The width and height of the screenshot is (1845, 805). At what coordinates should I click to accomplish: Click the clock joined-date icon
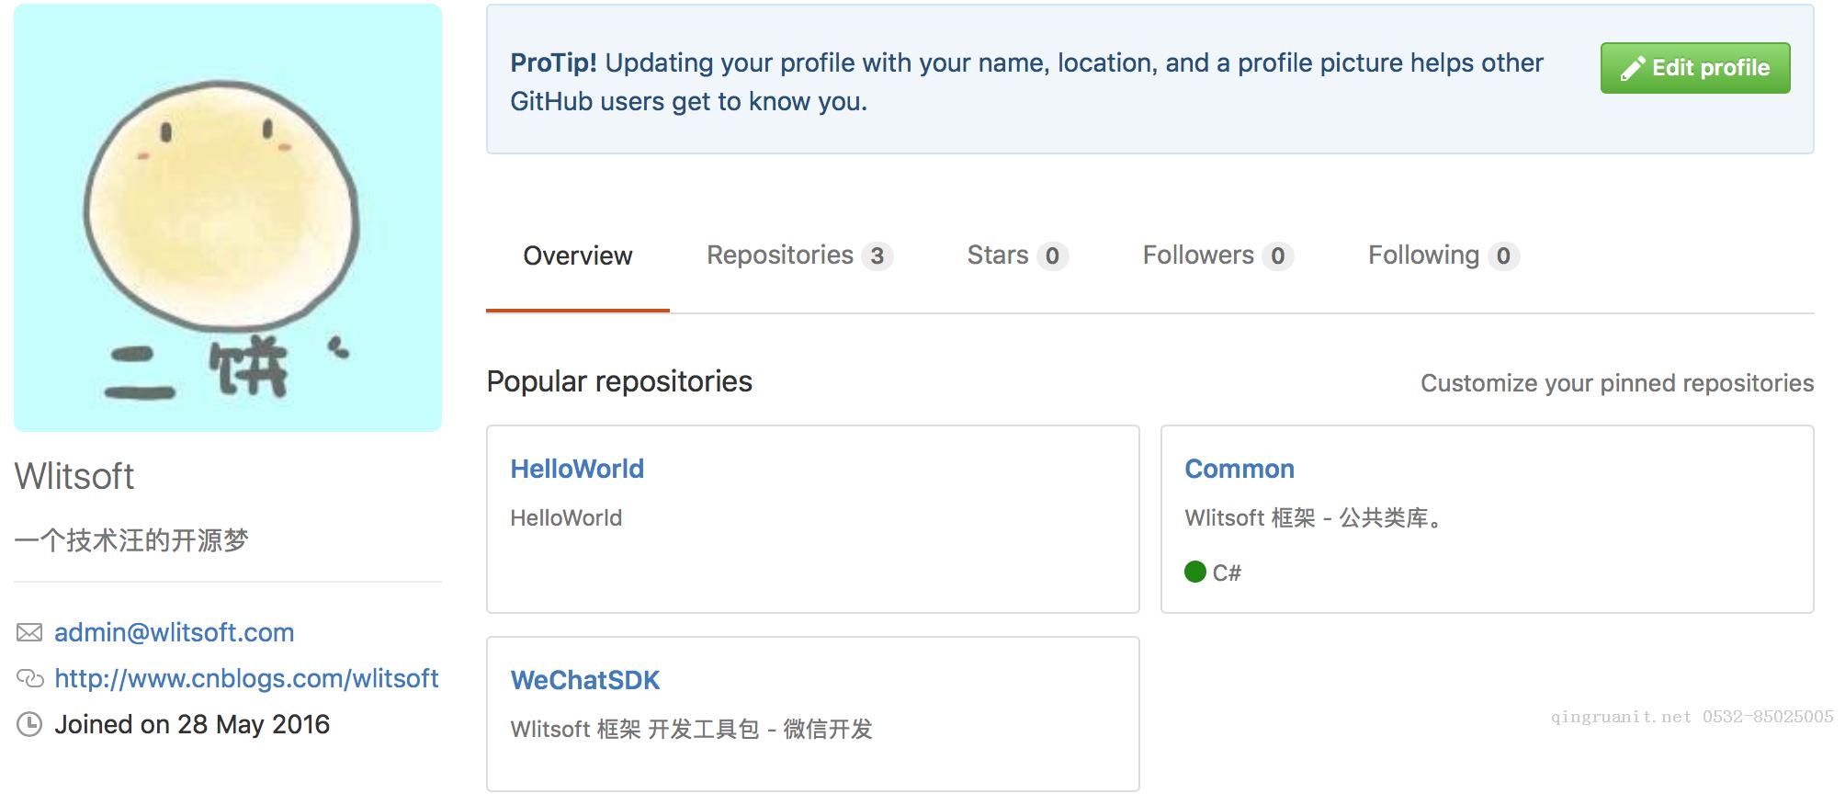pos(29,725)
